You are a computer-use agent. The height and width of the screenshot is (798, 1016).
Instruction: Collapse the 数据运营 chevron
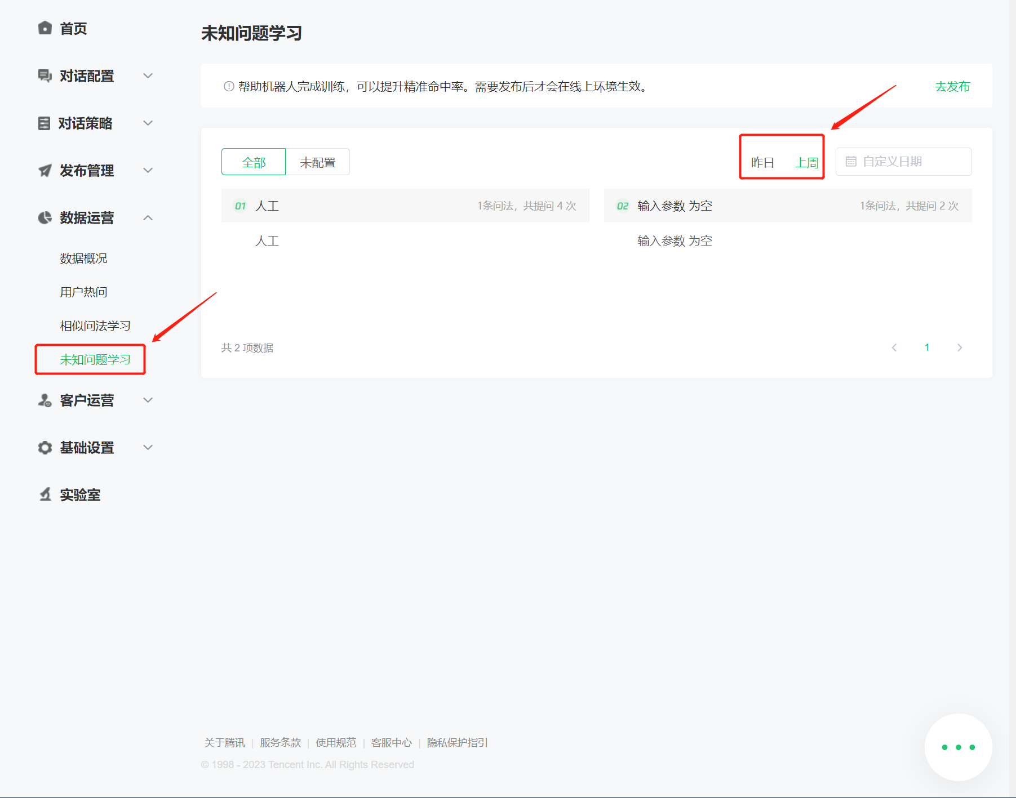[x=148, y=218]
